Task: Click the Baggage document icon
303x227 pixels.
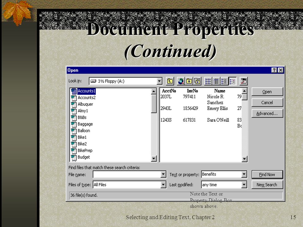Action: pyautogui.click(x=74, y=124)
